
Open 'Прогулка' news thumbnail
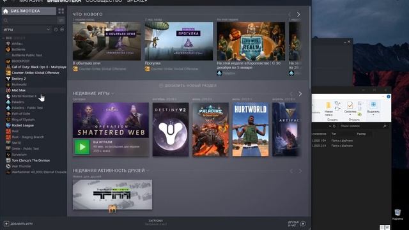pyautogui.click(x=179, y=41)
